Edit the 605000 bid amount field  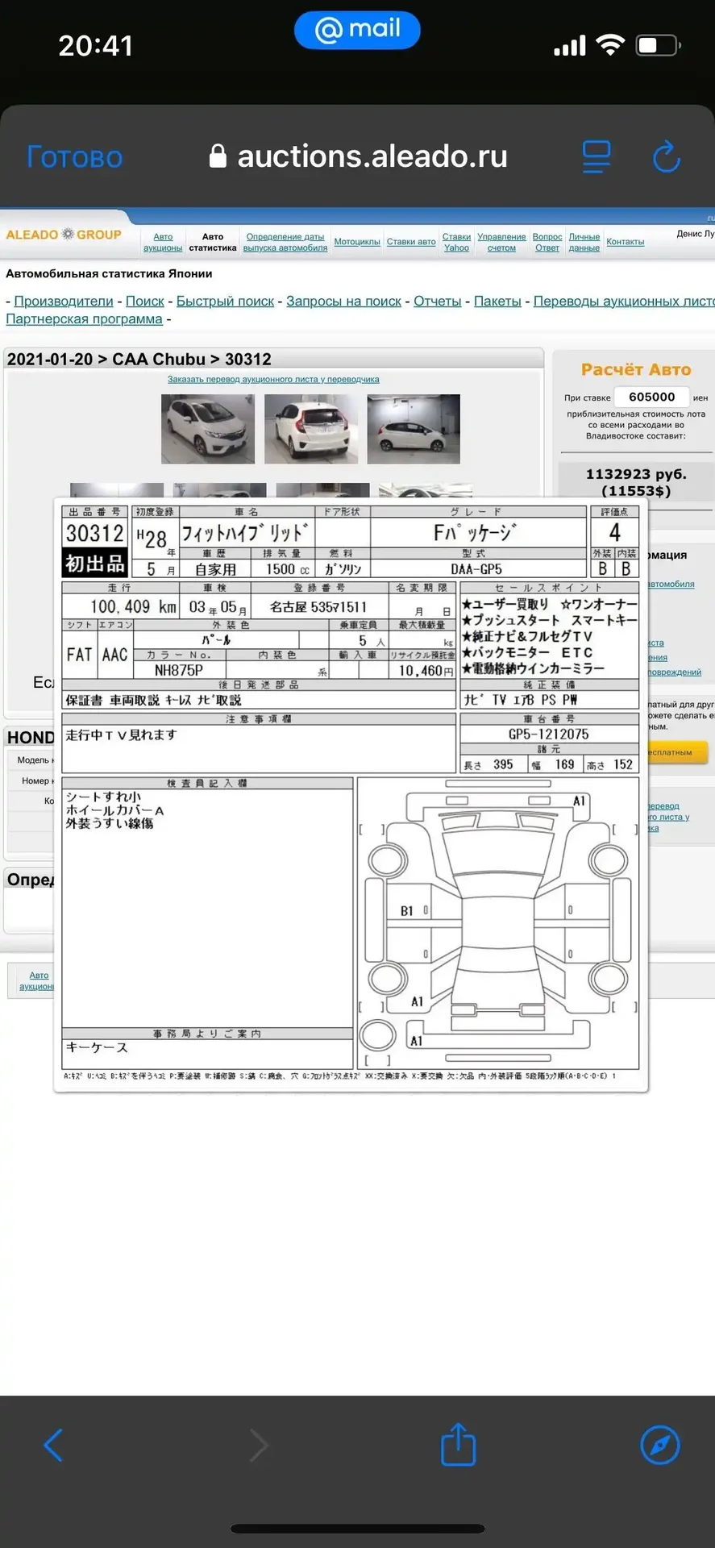coord(651,397)
